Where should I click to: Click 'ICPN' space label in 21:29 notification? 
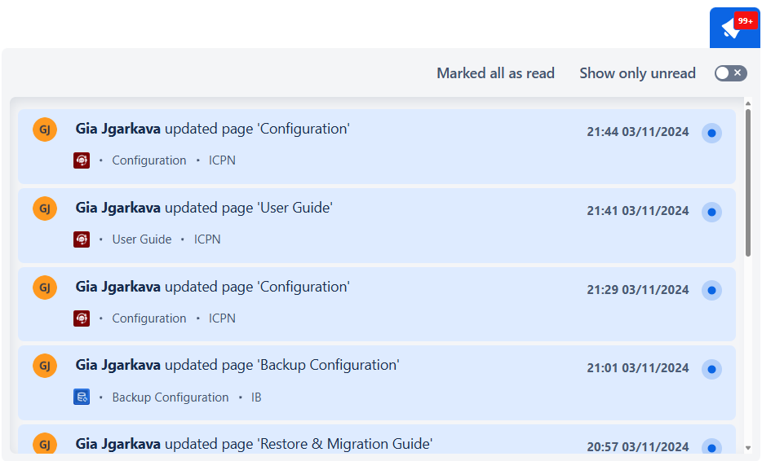[x=222, y=318]
